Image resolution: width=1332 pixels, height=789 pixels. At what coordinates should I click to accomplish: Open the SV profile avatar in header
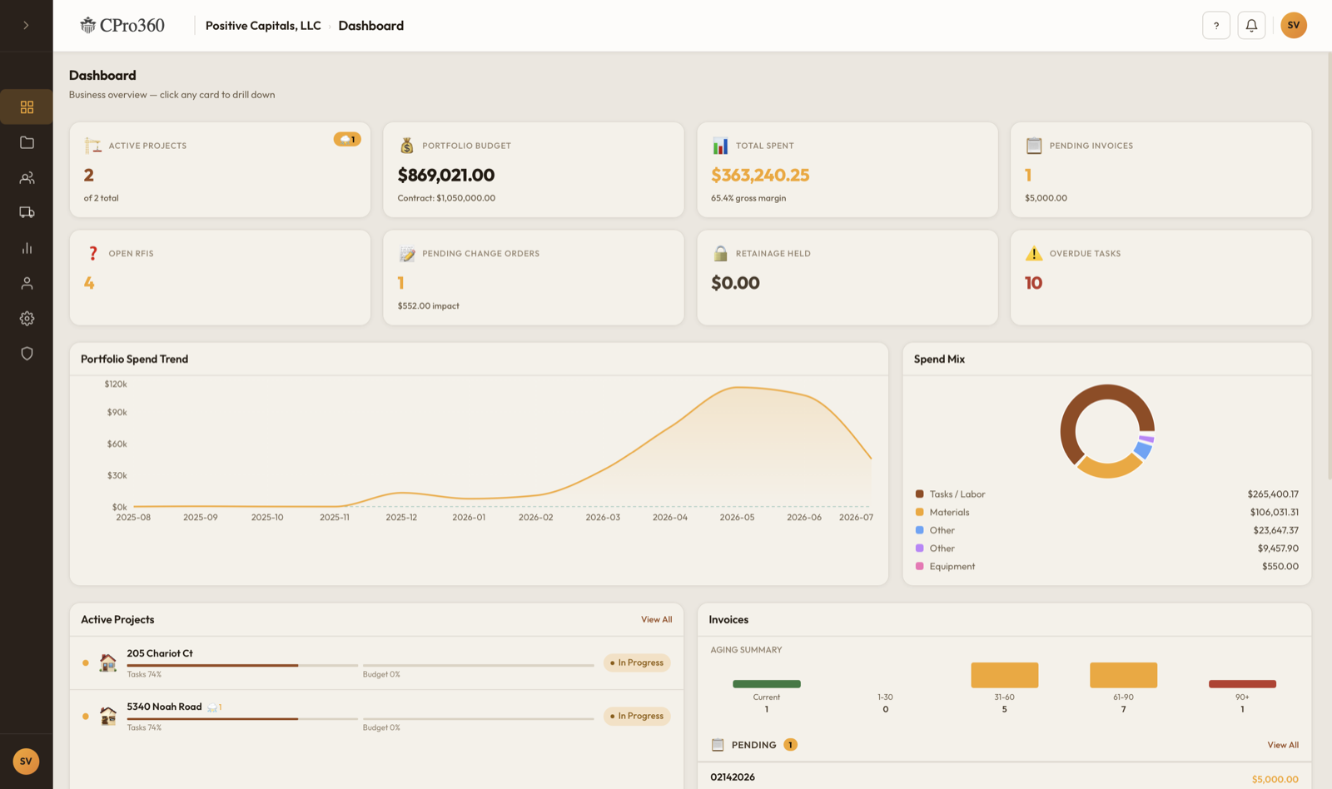(1294, 25)
